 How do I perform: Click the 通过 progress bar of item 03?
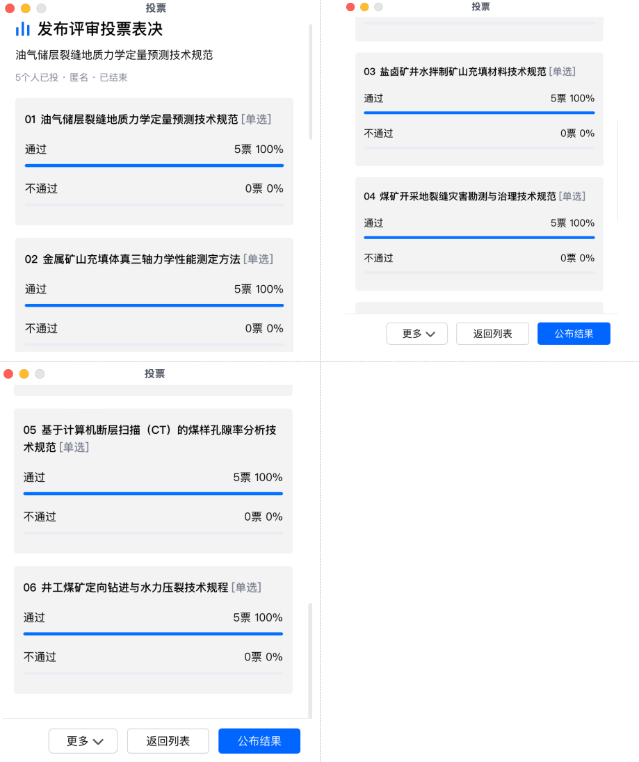(x=479, y=113)
